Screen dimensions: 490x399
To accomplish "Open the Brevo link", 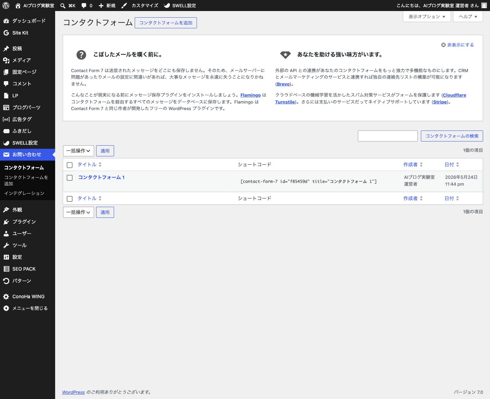I will click(283, 84).
